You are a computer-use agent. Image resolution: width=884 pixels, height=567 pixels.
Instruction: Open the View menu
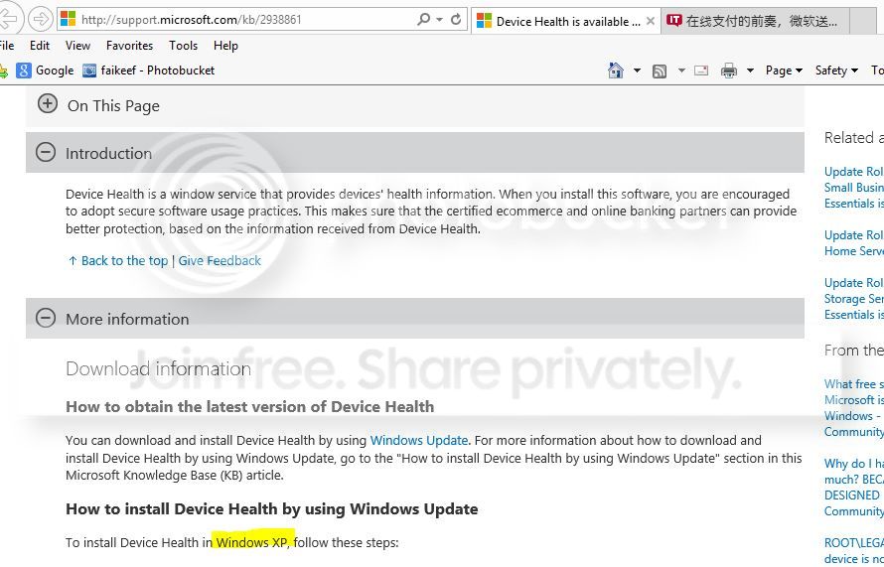coord(77,46)
